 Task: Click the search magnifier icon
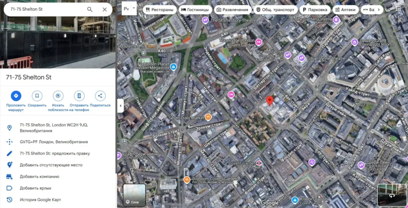(90, 10)
